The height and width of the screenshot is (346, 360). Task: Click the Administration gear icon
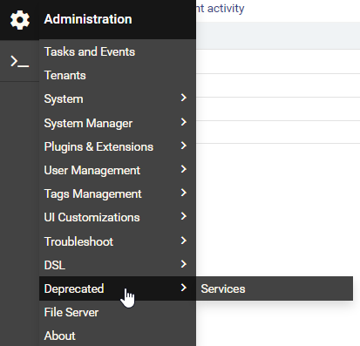click(20, 20)
